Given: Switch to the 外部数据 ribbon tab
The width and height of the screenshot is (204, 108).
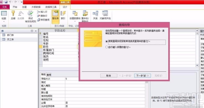Looking at the screenshot, I should click(36, 7).
